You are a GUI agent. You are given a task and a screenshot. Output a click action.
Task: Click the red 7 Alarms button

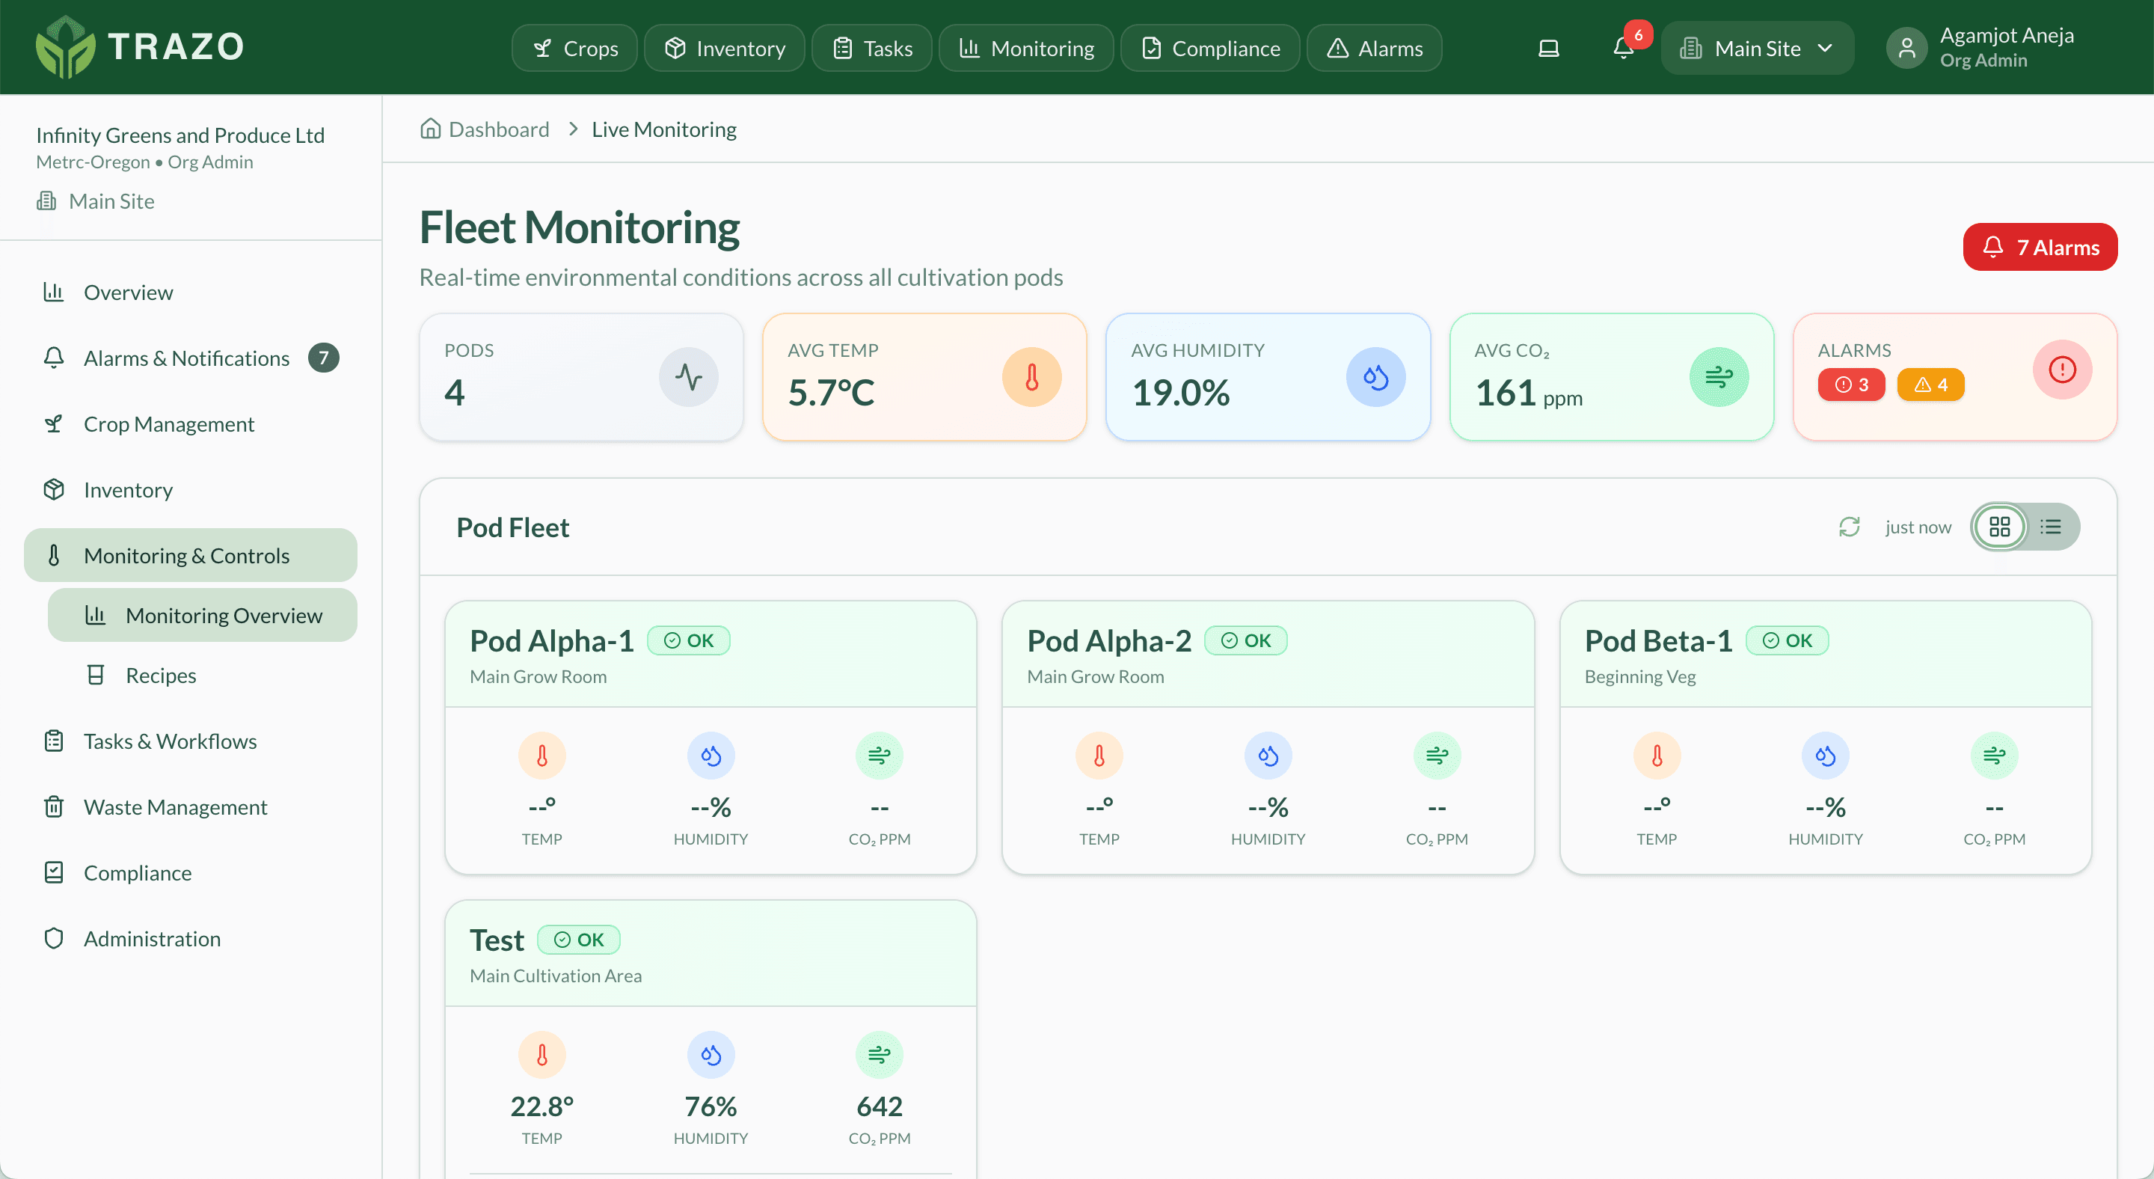point(2040,247)
